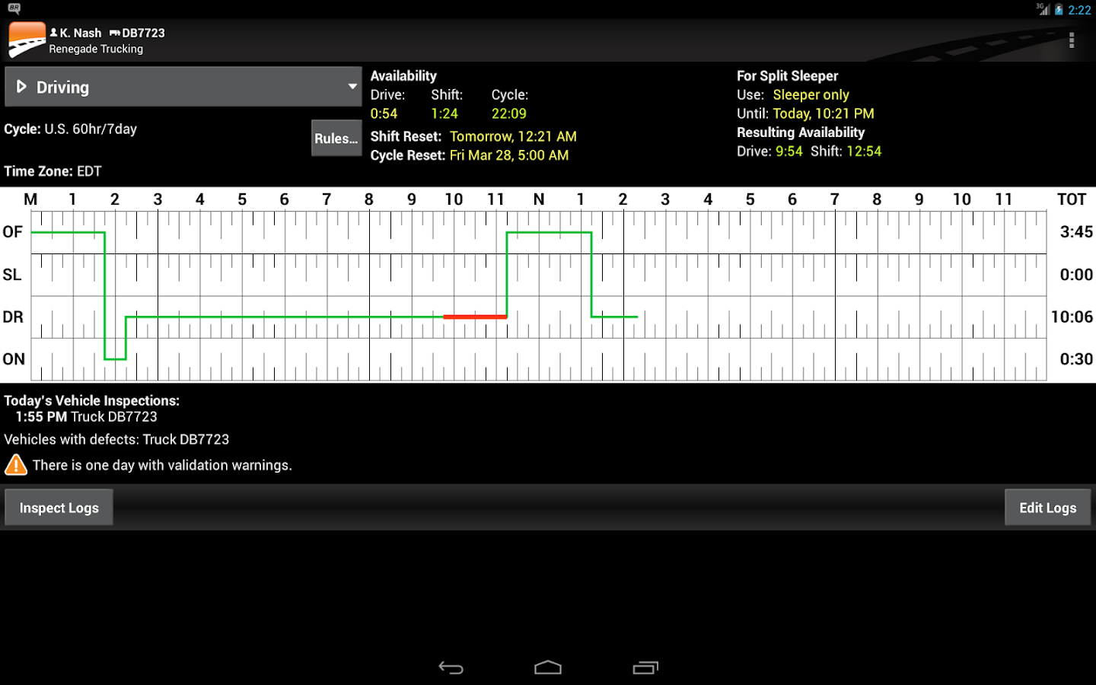Tap the BigRoad road logo icon
This screenshot has height=685, width=1096.
[26, 38]
